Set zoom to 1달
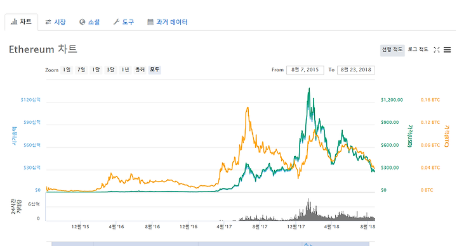This screenshot has height=246, width=457. pos(96,70)
